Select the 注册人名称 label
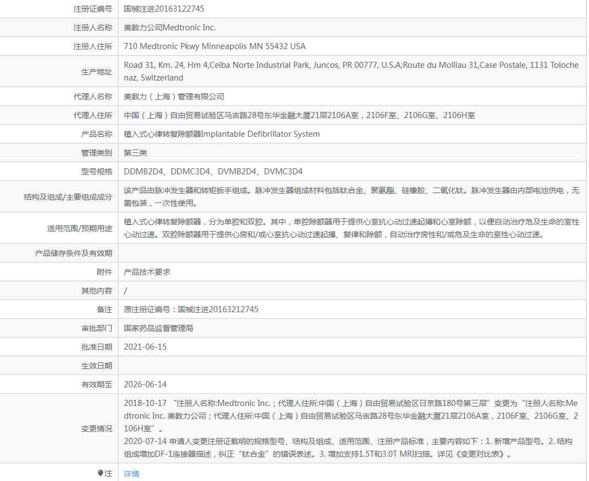 coord(93,28)
